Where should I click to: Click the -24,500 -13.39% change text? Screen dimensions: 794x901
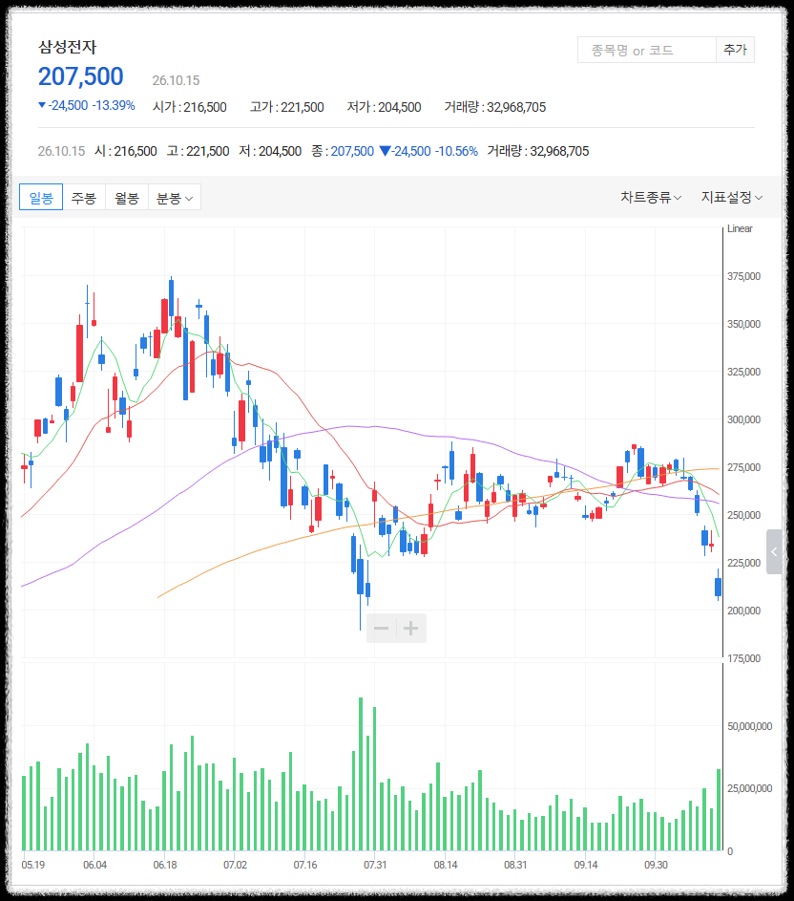(x=87, y=106)
